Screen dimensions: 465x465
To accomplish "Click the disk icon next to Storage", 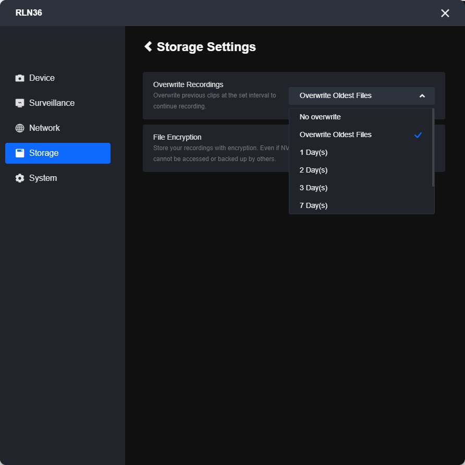I will [x=20, y=153].
